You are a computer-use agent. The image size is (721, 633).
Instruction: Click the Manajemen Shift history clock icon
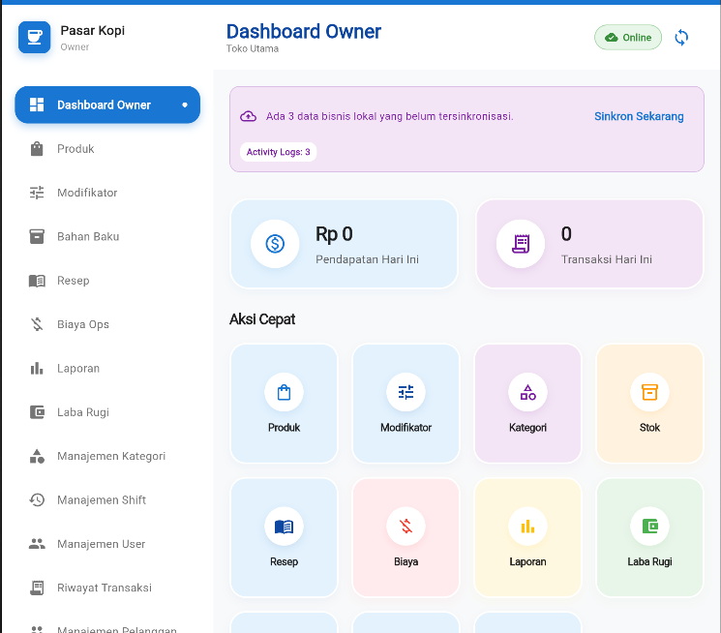(x=37, y=500)
